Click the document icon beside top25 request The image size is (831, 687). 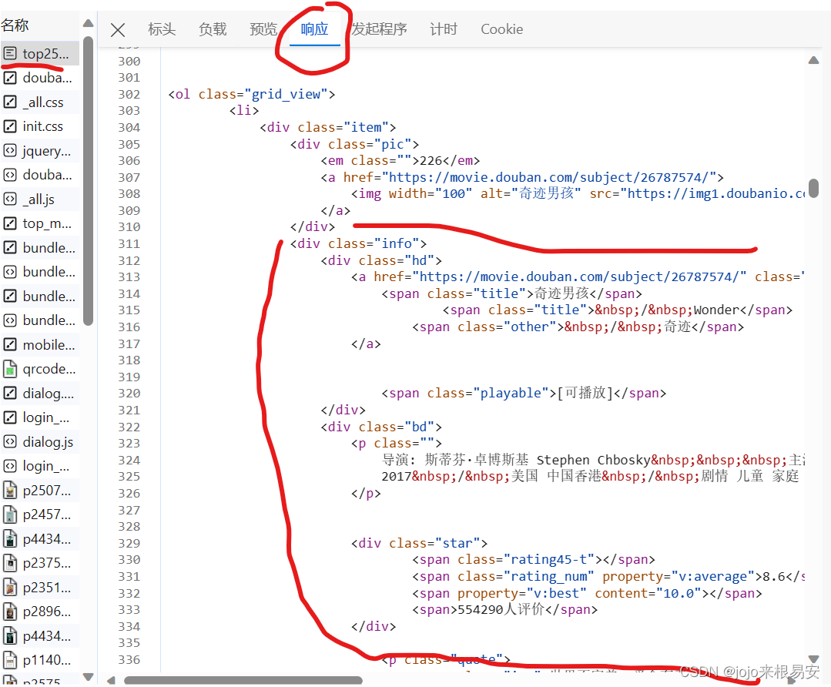point(10,54)
